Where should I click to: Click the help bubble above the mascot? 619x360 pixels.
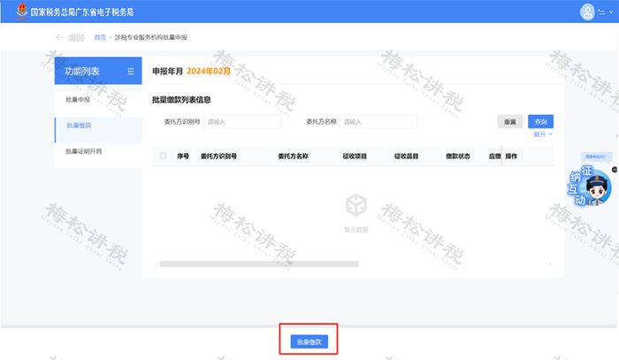pyautogui.click(x=596, y=157)
